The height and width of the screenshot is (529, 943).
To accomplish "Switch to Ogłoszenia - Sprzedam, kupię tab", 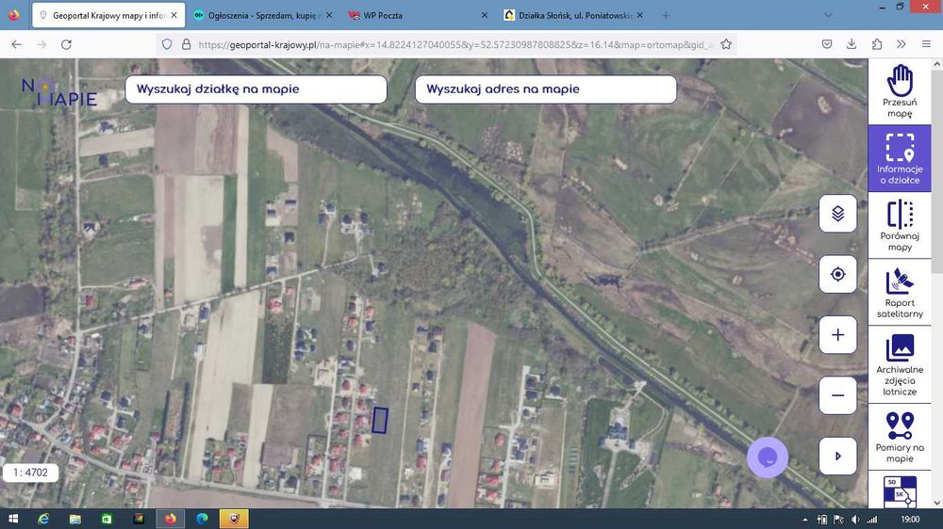I will 263,16.
